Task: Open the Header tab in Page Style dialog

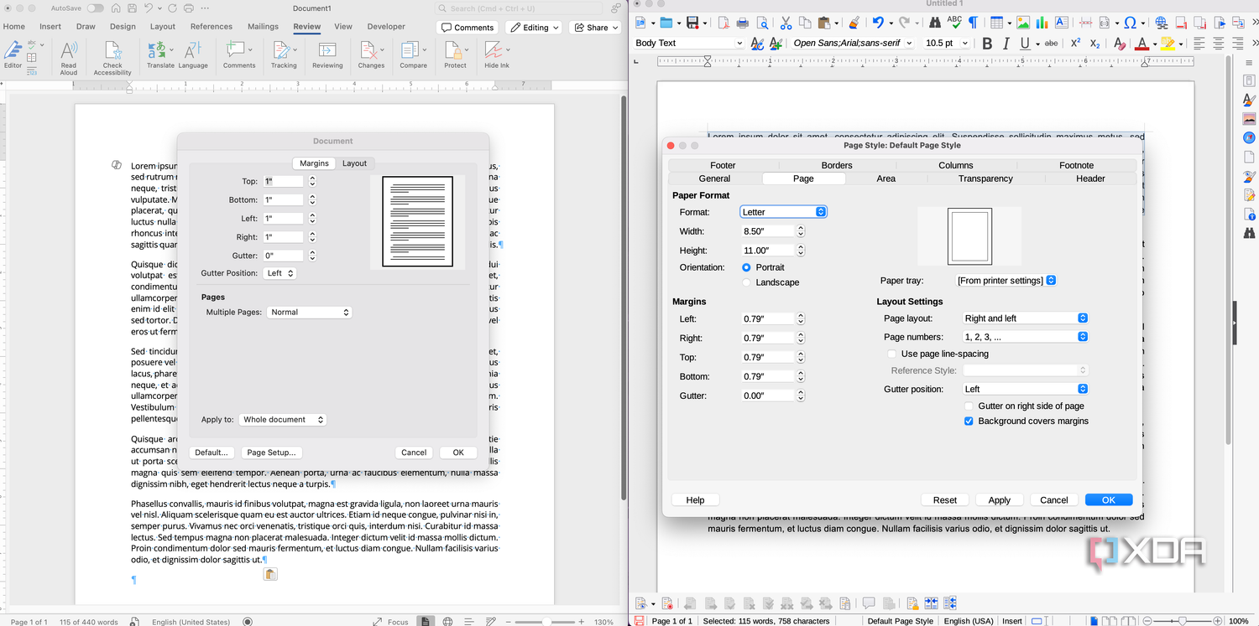Action: tap(1090, 178)
